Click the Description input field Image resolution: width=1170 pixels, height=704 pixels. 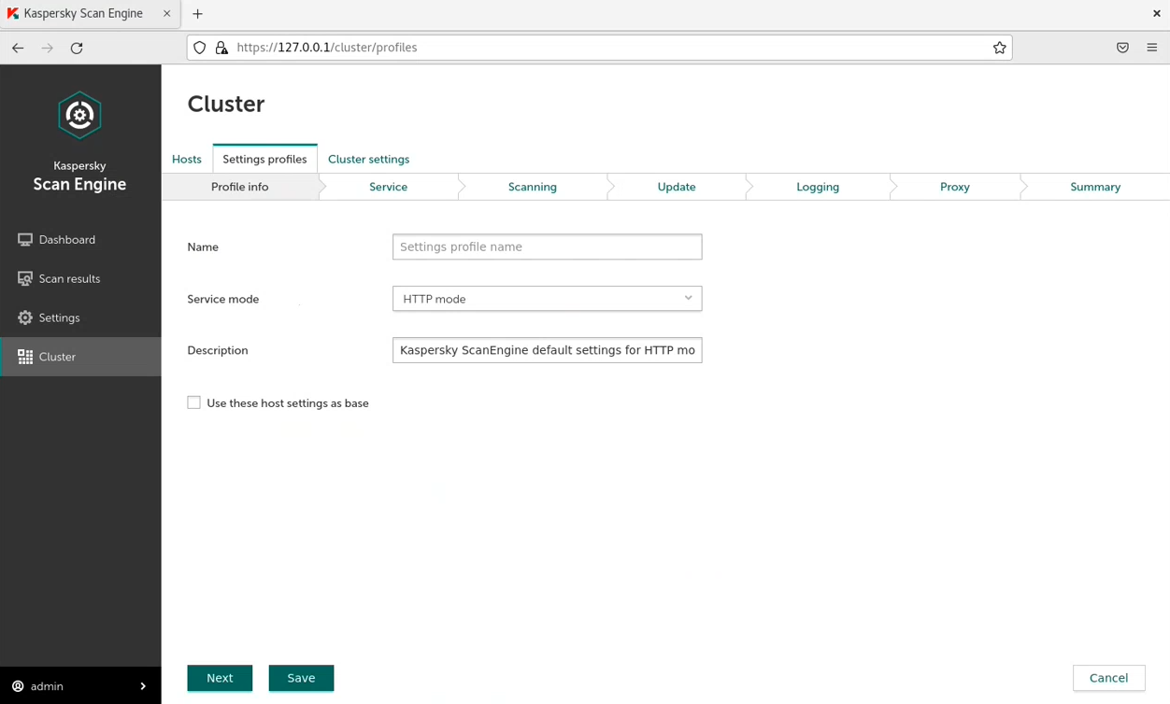[547, 350]
